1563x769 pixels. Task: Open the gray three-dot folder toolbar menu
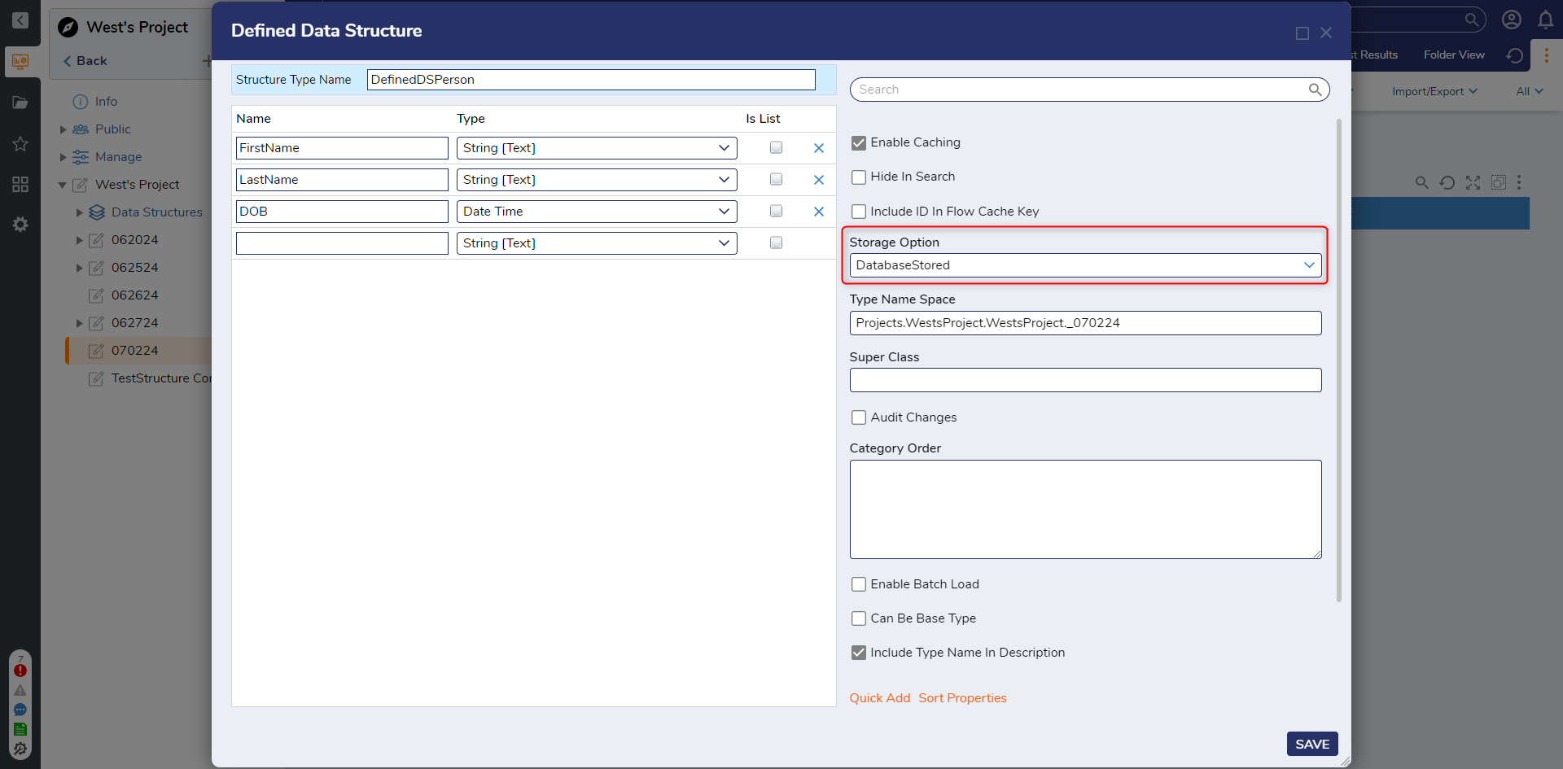[1519, 182]
